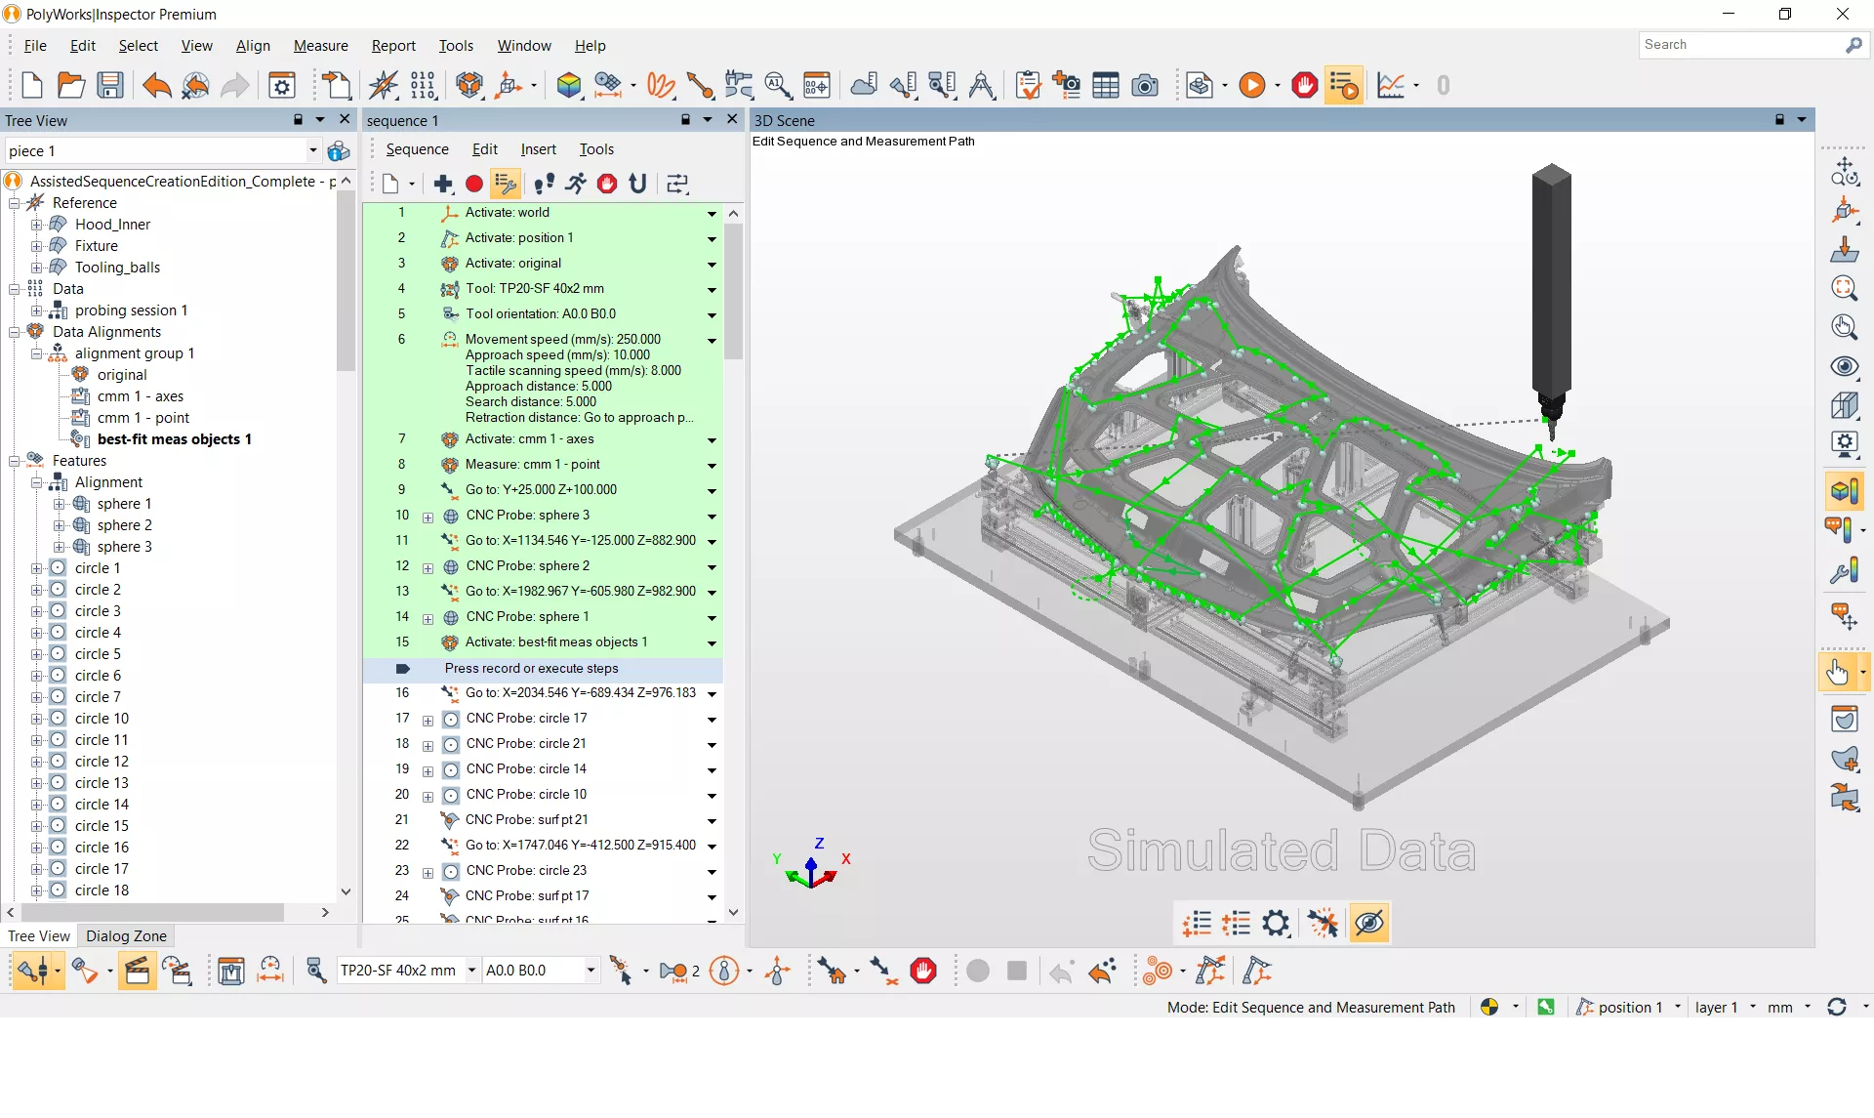The height and width of the screenshot is (1118, 1874).
Task: Toggle the pin lock on sequence 1 pane
Action: pyautogui.click(x=685, y=120)
